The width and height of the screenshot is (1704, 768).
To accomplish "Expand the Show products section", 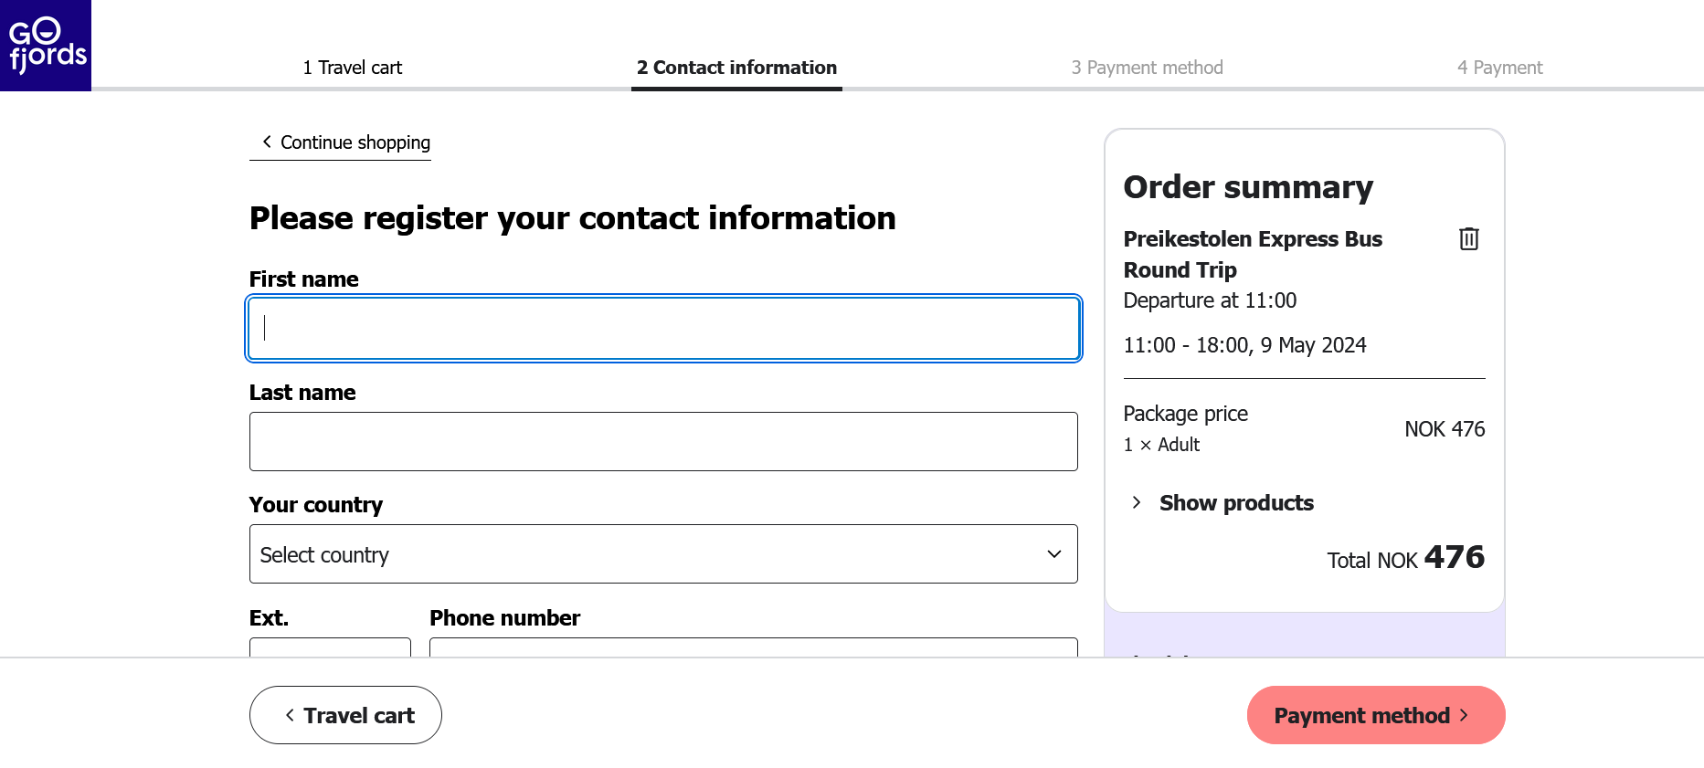I will [x=1235, y=503].
